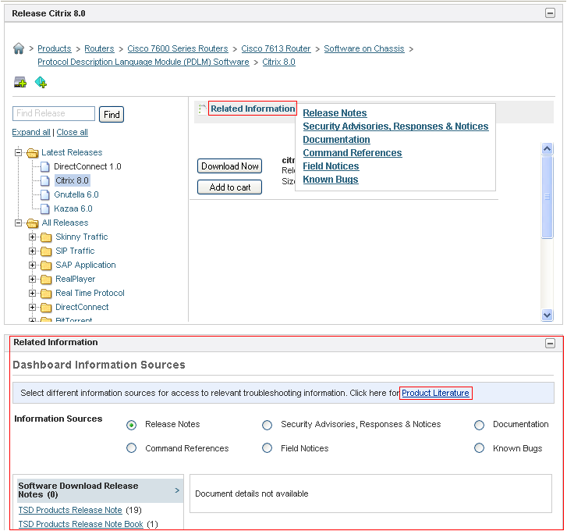Click the add device icon with green plus
The width and height of the screenshot is (567, 531).
coord(20,82)
